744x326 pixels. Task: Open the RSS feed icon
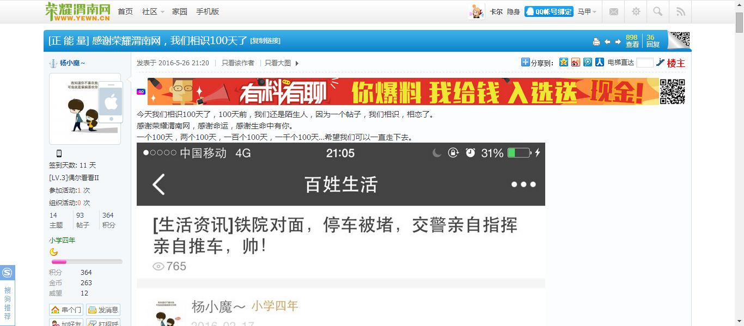pyautogui.click(x=680, y=11)
